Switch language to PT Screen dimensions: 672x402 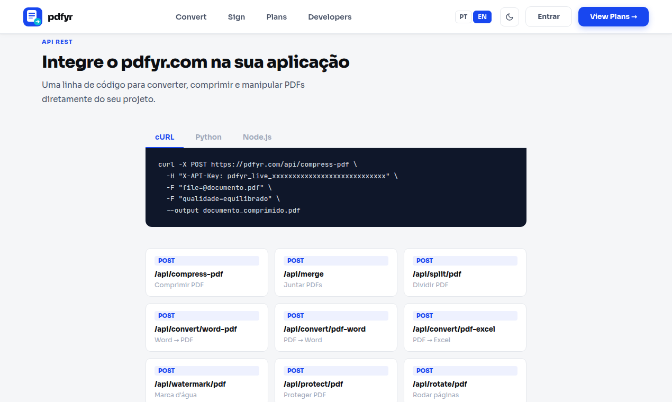pyautogui.click(x=464, y=17)
